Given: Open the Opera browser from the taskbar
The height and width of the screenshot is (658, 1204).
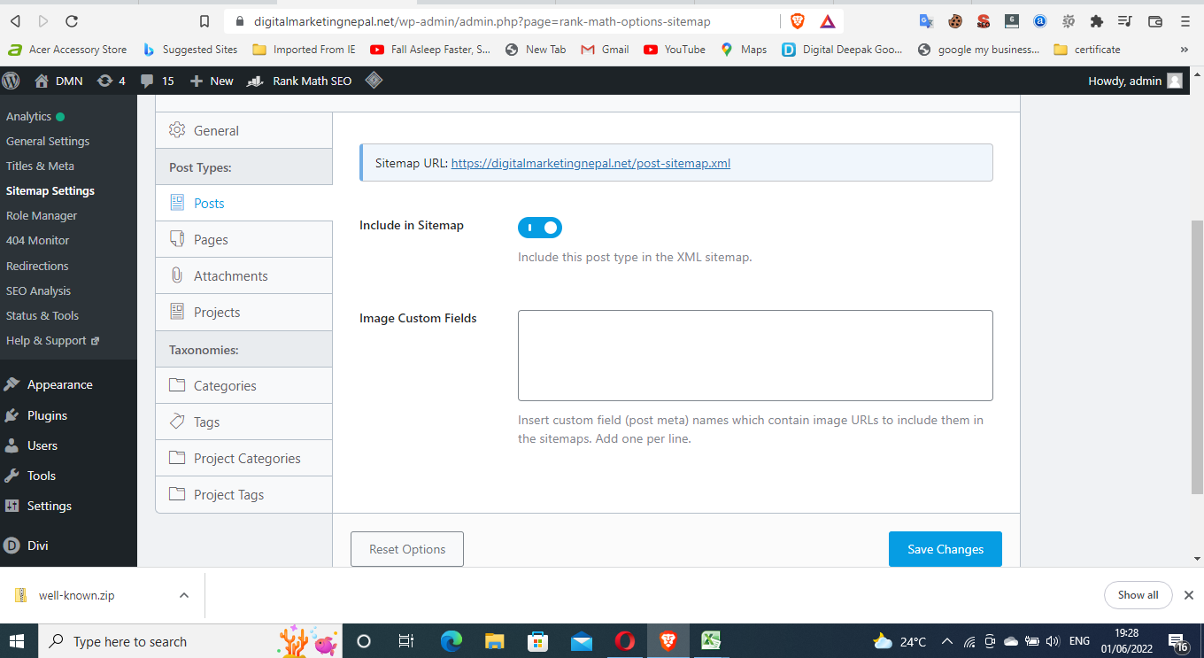Looking at the screenshot, I should coord(625,641).
